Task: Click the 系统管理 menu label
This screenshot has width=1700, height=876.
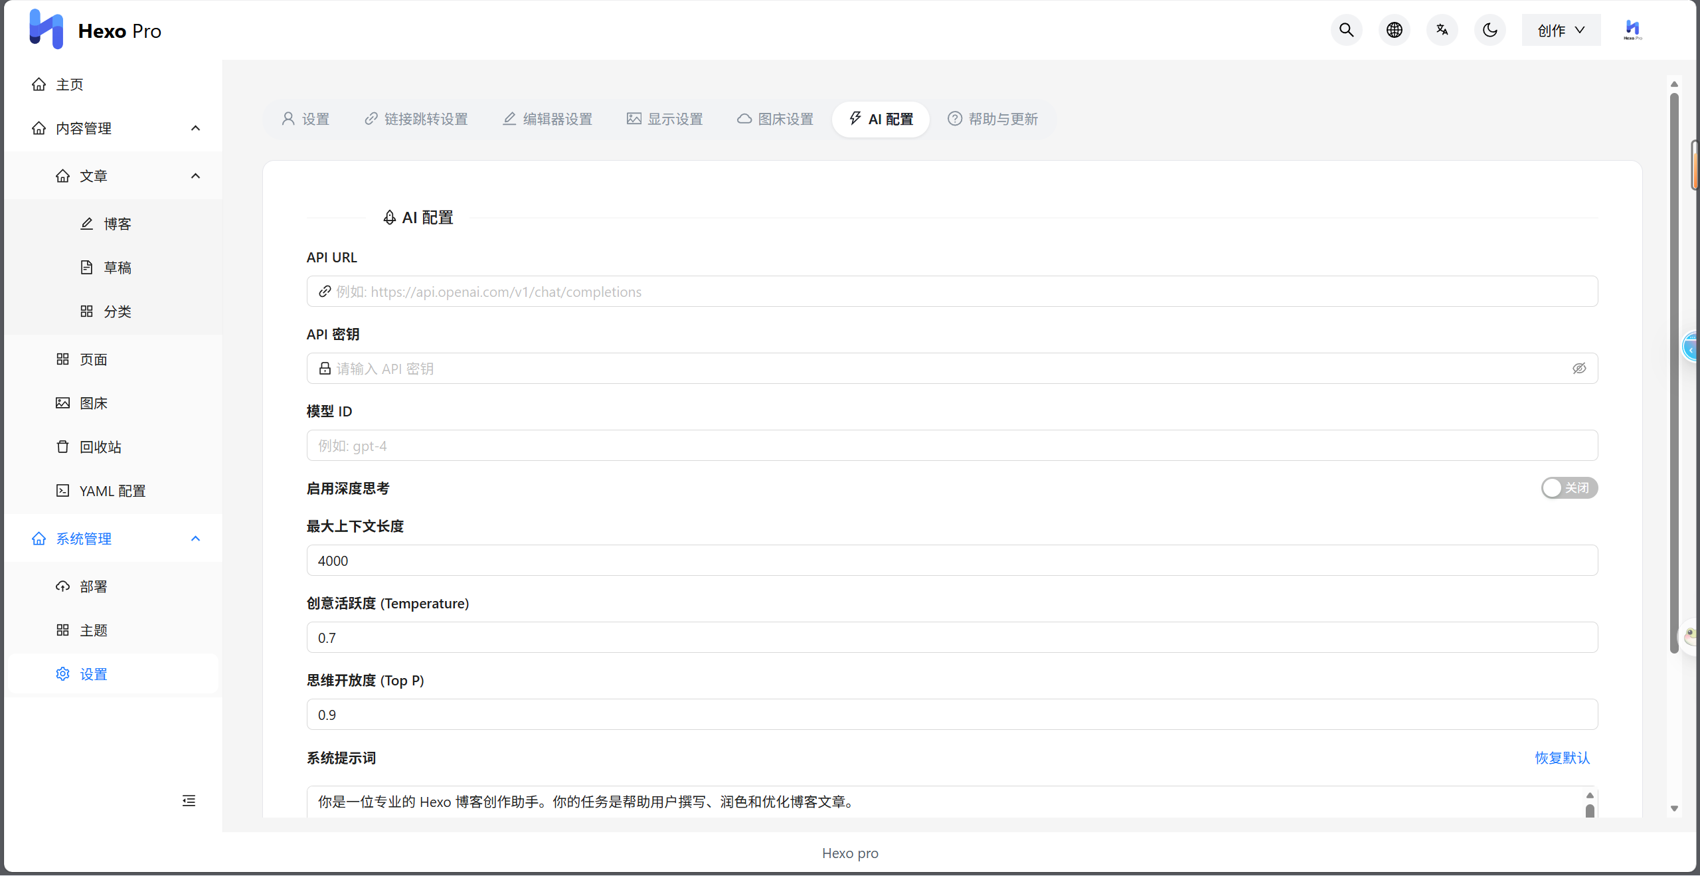Action: coord(84,539)
